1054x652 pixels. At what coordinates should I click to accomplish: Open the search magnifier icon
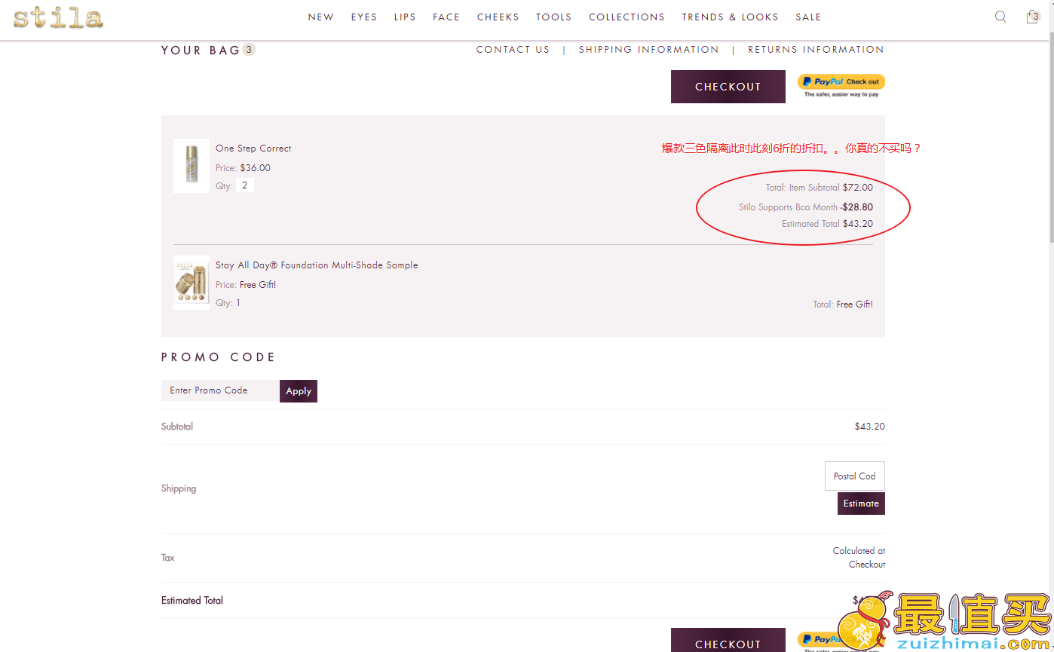tap(1000, 17)
